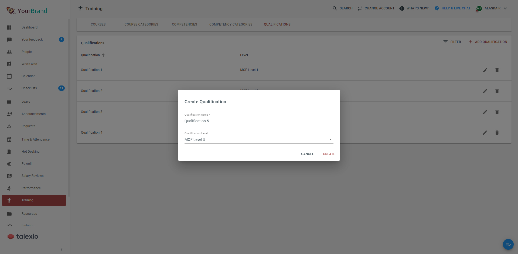Switch to the Competencies tab
The width and height of the screenshot is (518, 254).
pyautogui.click(x=185, y=24)
